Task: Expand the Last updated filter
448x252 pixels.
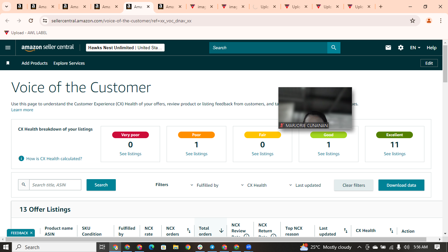Action: click(x=305, y=185)
